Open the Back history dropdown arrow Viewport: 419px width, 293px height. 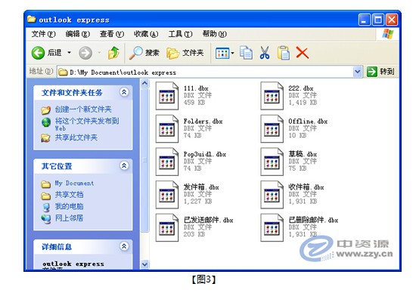pyautogui.click(x=70, y=53)
